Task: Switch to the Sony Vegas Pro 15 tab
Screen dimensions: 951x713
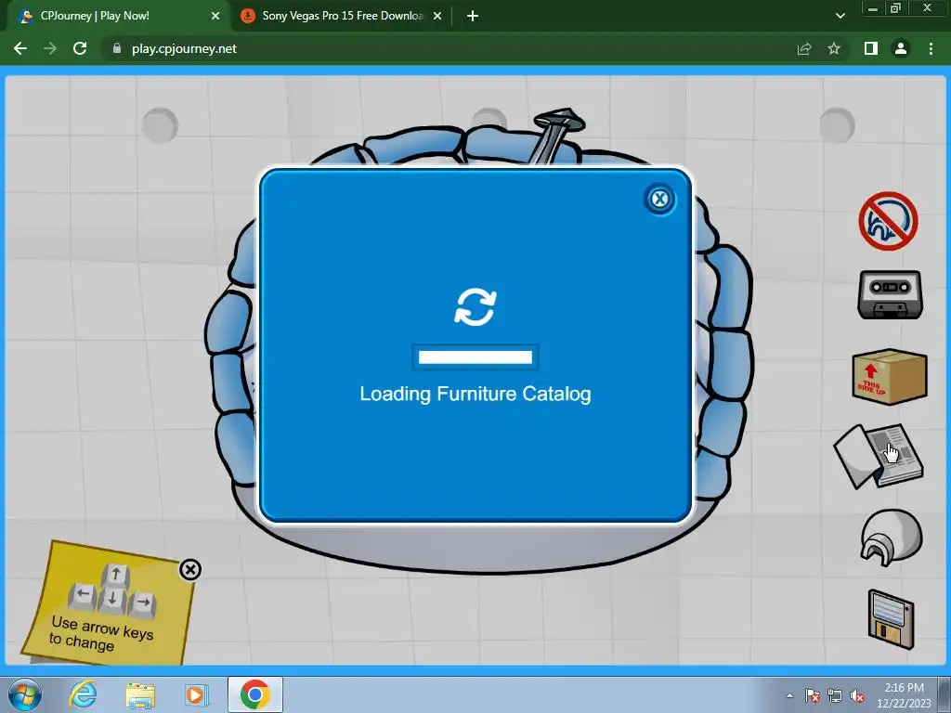Action: tap(342, 16)
